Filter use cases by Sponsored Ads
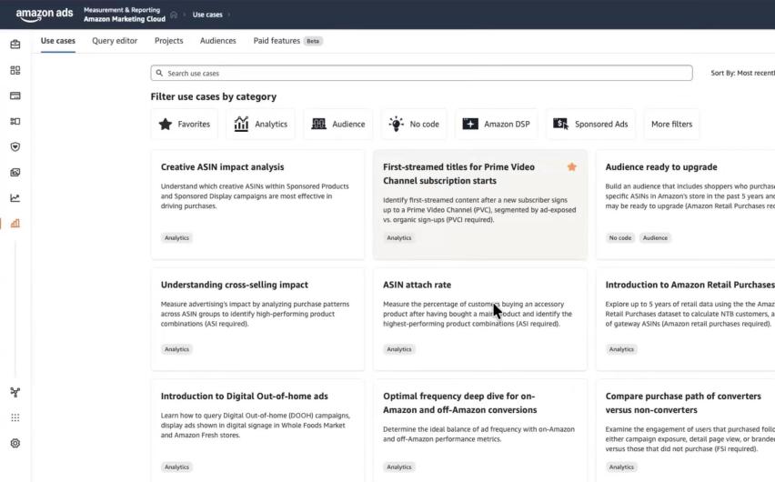 (590, 125)
